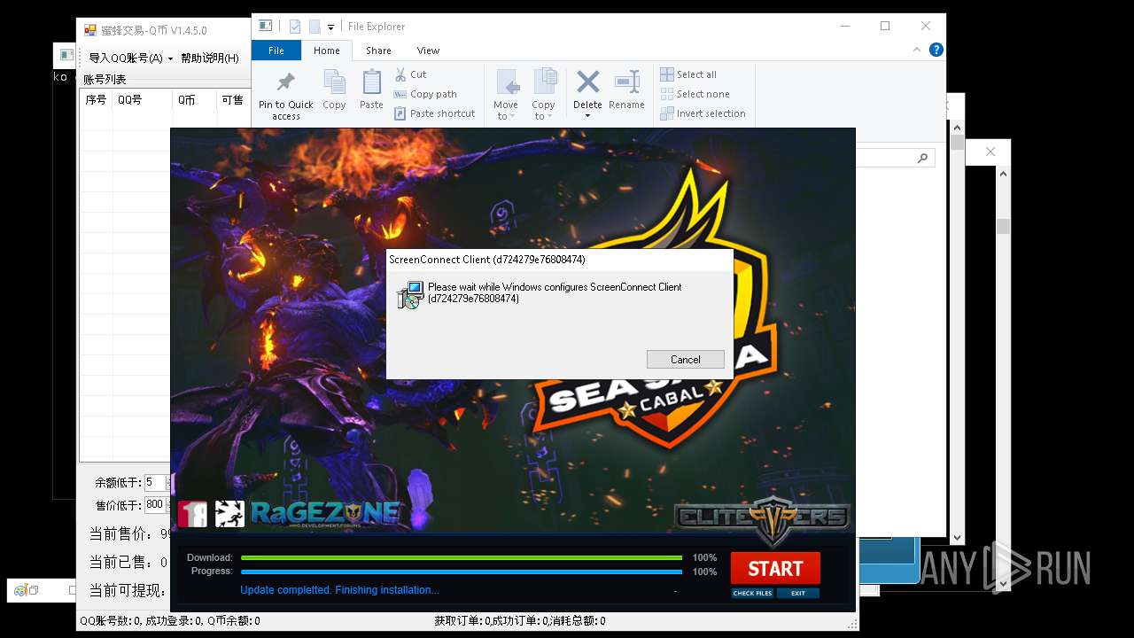Open Customize Quick Access Toolbar dropdown
This screenshot has width=1134, height=638.
(x=330, y=27)
